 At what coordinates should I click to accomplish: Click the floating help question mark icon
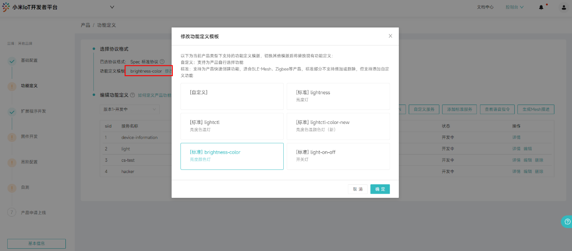566,222
